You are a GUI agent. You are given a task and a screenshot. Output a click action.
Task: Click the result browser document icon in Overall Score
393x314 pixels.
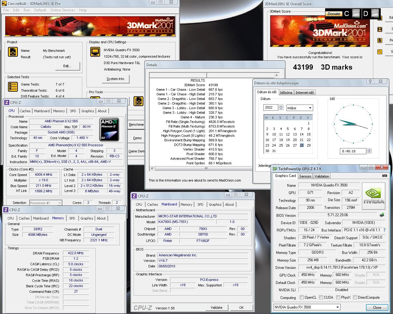380,40
